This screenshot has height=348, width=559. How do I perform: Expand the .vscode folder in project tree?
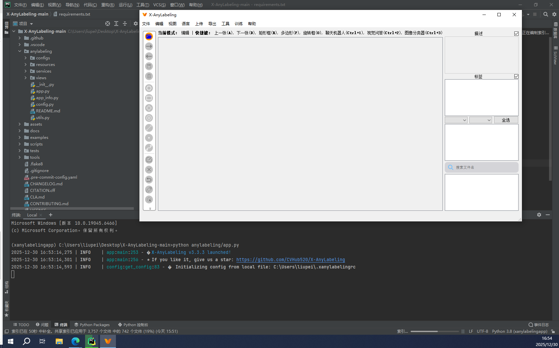(20, 45)
